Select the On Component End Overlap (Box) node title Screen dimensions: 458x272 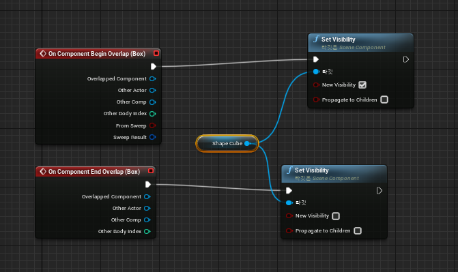coord(94,172)
